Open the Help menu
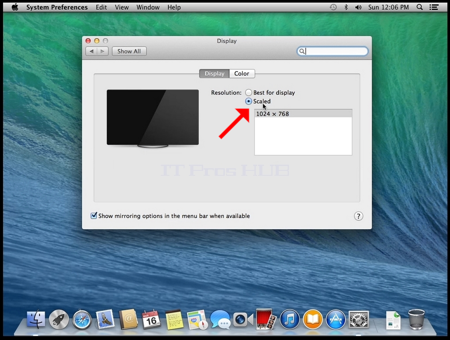The width and height of the screenshot is (450, 340). pyautogui.click(x=174, y=7)
